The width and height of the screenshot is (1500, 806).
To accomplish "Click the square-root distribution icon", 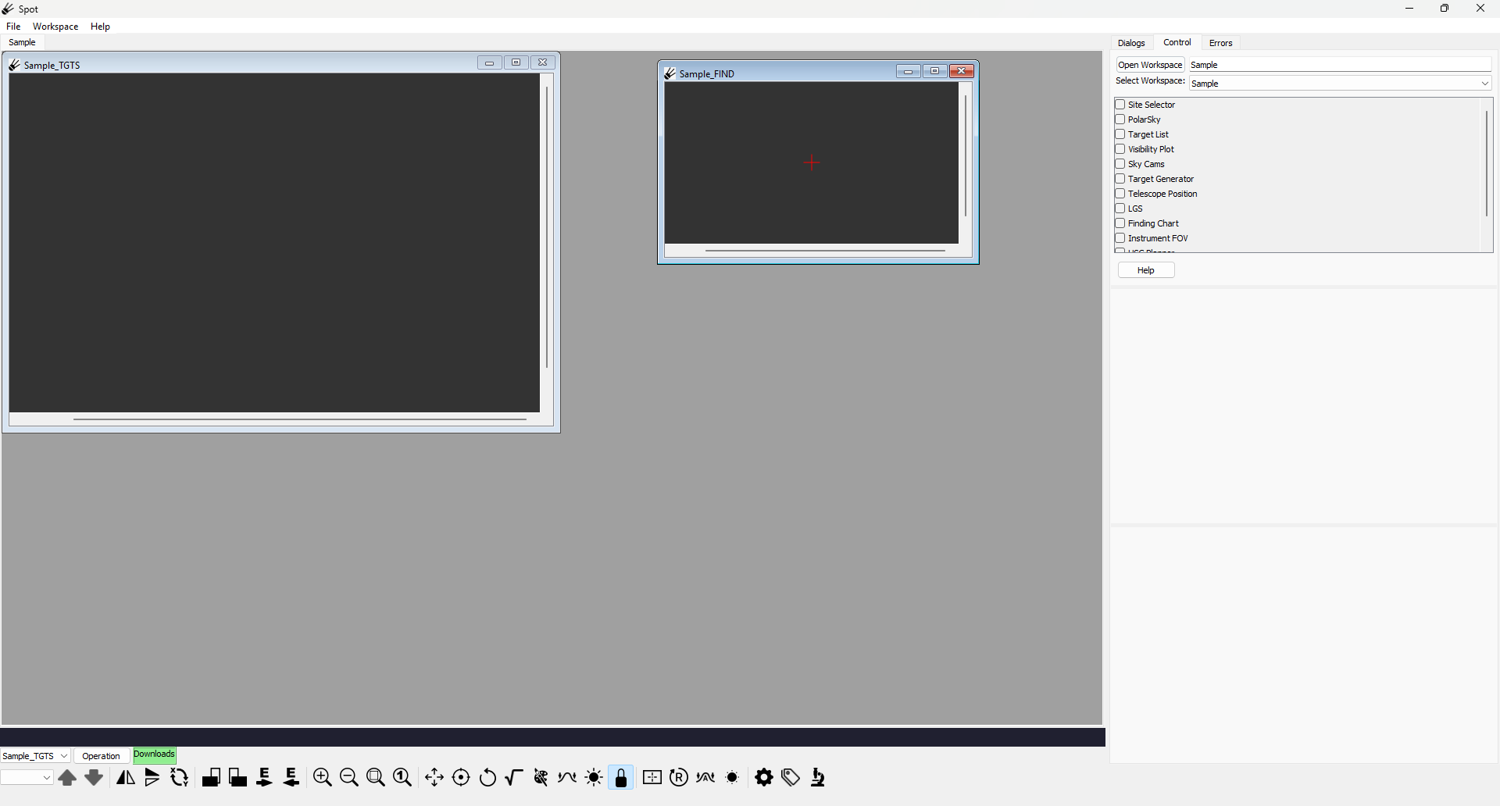I will click(x=514, y=778).
